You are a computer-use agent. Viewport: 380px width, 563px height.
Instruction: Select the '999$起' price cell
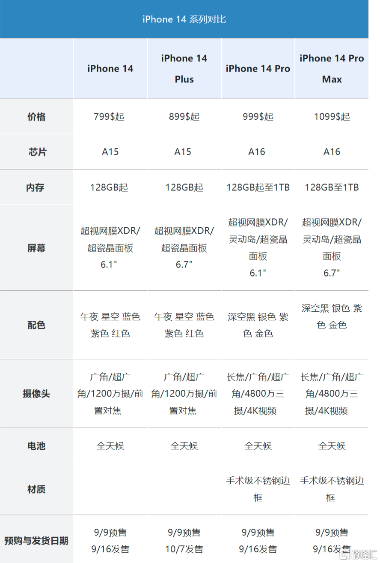(x=258, y=117)
